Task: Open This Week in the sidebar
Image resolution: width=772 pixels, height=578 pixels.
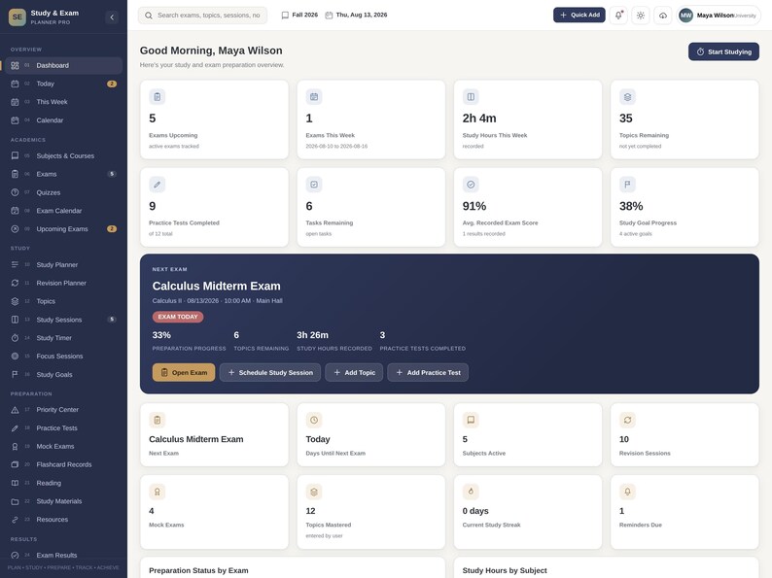Action: [x=64, y=102]
